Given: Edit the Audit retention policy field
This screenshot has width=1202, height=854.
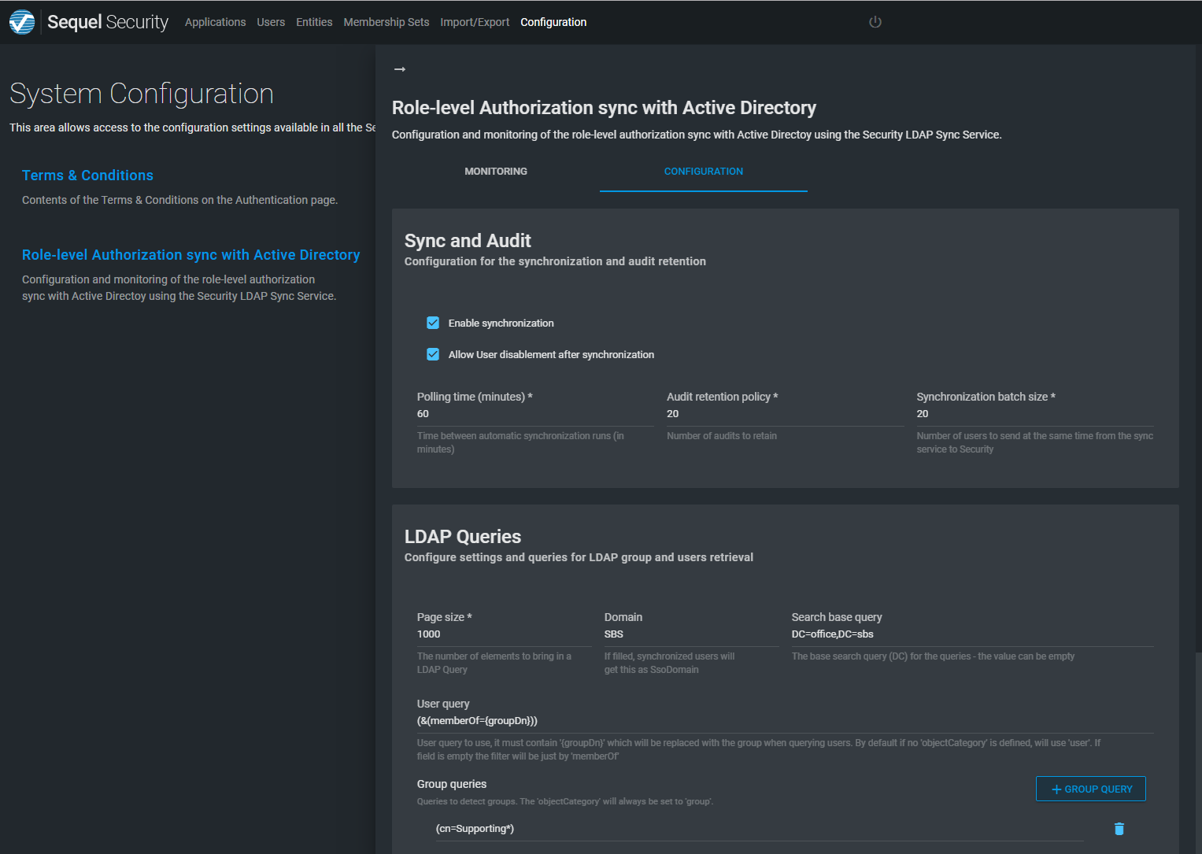Looking at the screenshot, I should click(x=785, y=414).
